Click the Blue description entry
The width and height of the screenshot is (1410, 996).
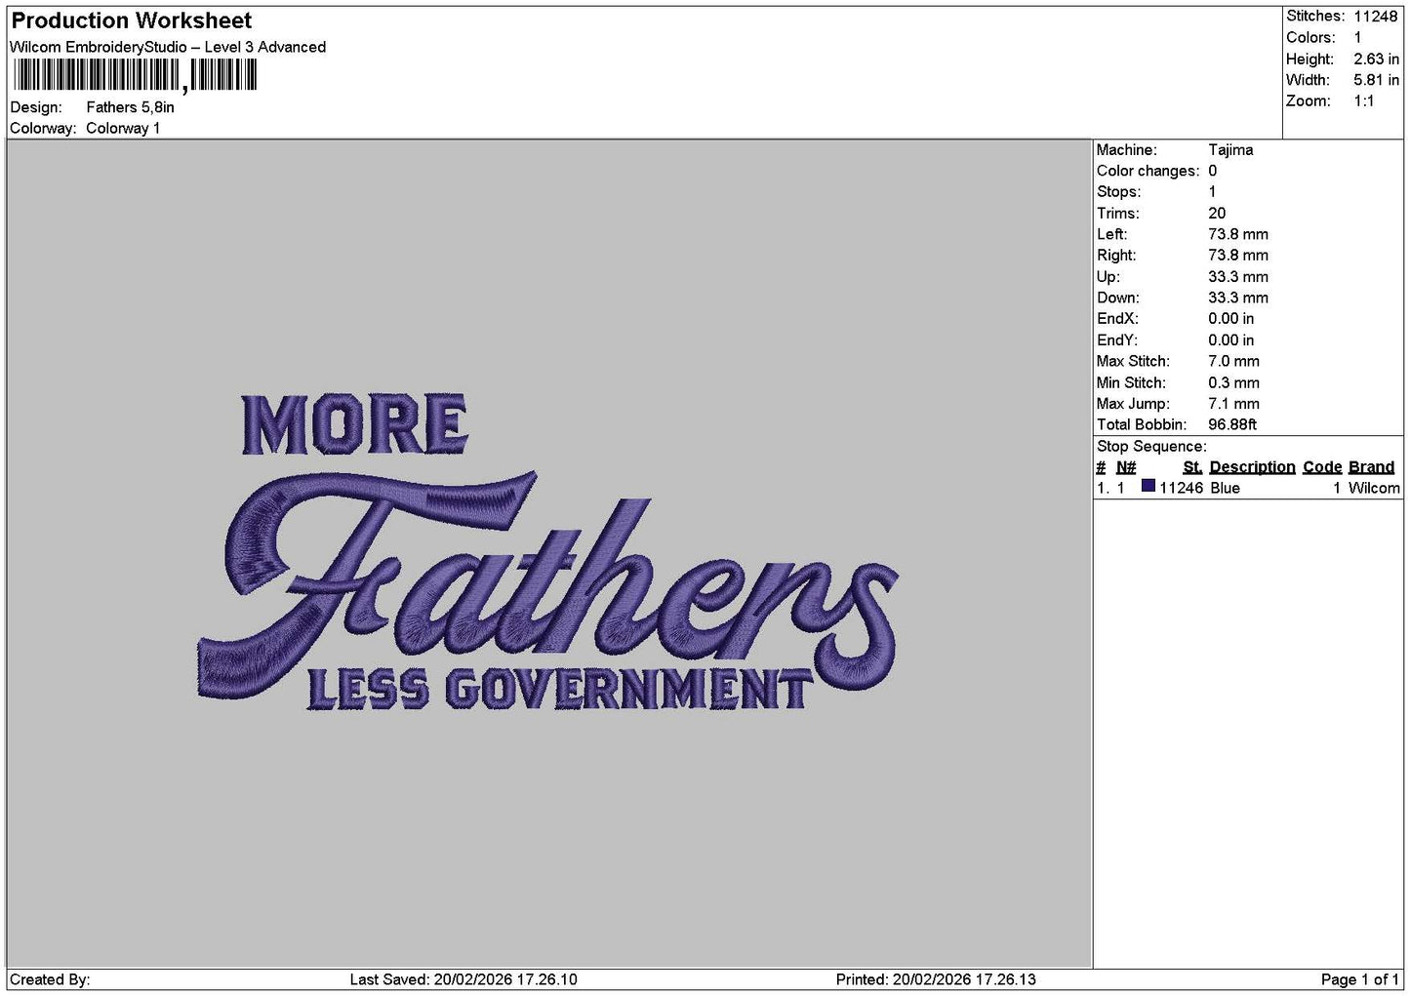click(1225, 488)
